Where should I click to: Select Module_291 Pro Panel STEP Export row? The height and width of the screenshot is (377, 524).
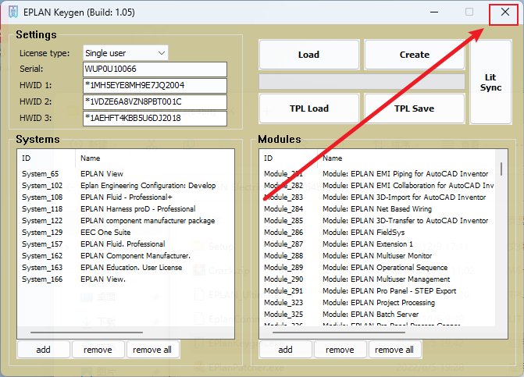[378, 290]
